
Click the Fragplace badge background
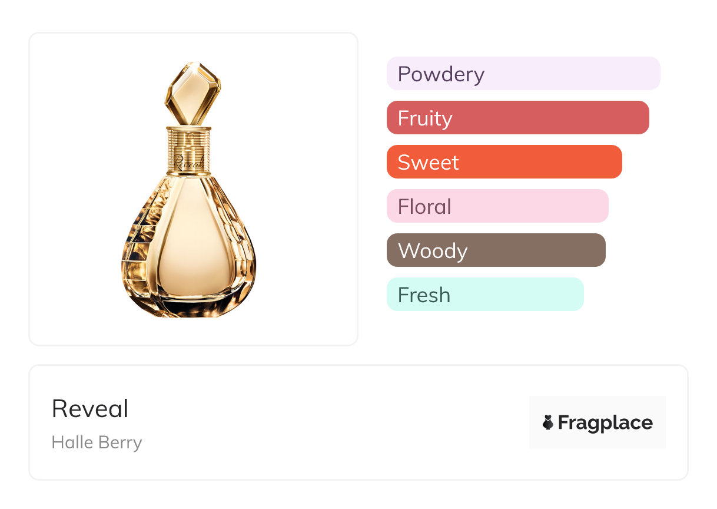[597, 422]
